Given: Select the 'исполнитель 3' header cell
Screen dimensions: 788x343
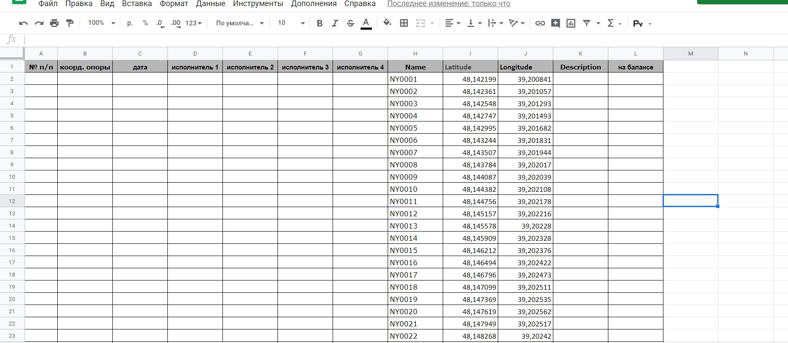Looking at the screenshot, I should click(305, 67).
